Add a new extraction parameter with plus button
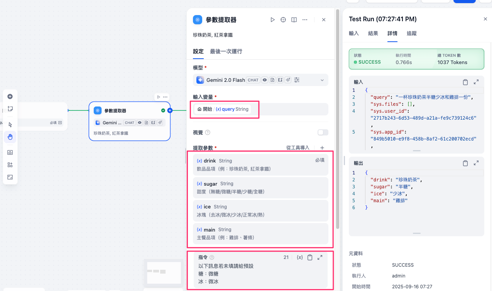The image size is (492, 291). click(322, 148)
